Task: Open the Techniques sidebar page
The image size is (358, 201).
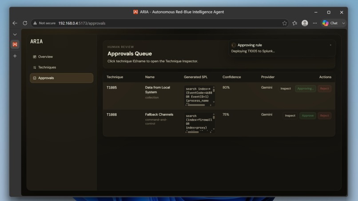Action: click(x=61, y=67)
